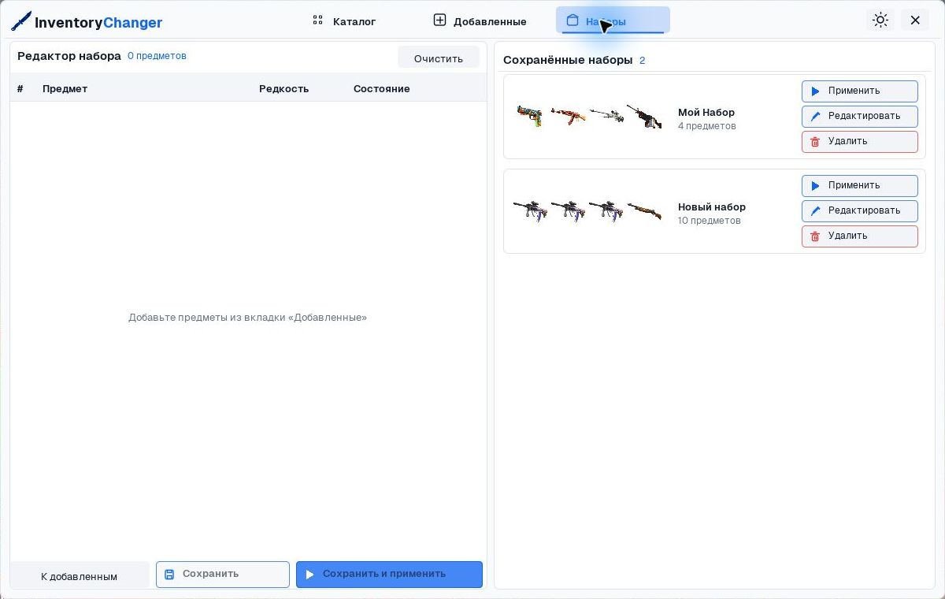
Task: Click the Предмет column header
Action: (x=65, y=88)
